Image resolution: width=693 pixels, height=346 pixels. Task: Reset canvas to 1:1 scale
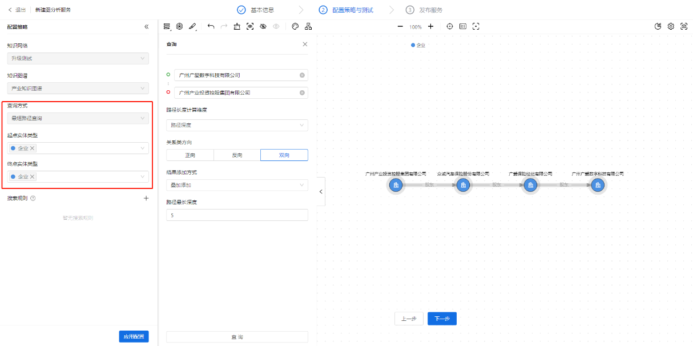[463, 26]
